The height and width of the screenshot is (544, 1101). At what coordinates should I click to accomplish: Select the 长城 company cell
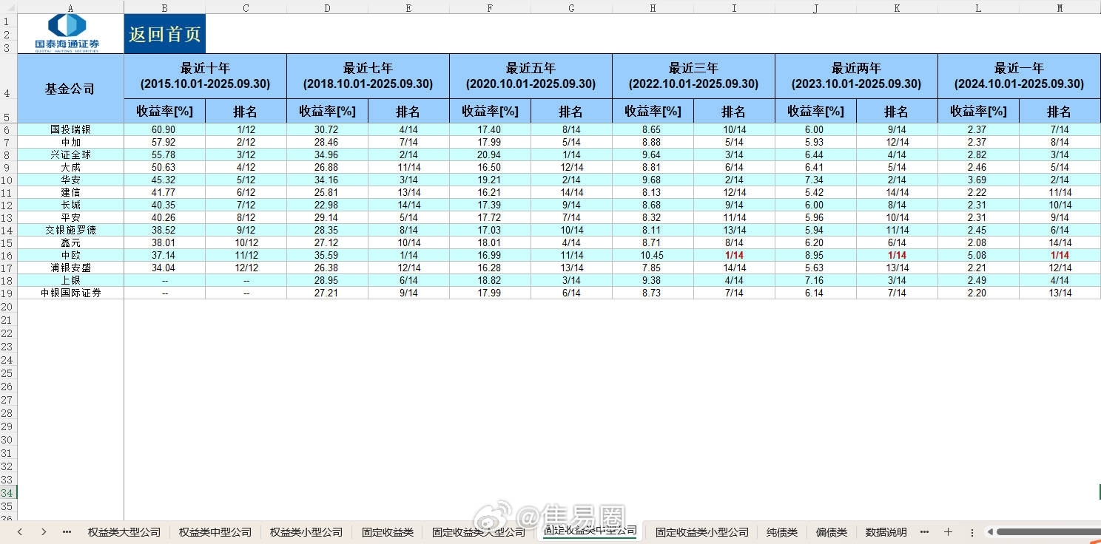point(70,205)
